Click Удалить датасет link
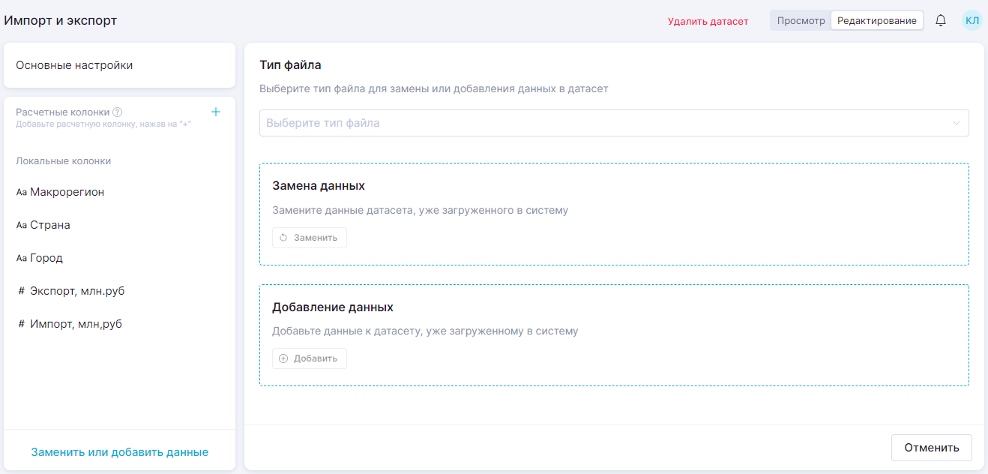The height and width of the screenshot is (474, 988). pyautogui.click(x=708, y=21)
